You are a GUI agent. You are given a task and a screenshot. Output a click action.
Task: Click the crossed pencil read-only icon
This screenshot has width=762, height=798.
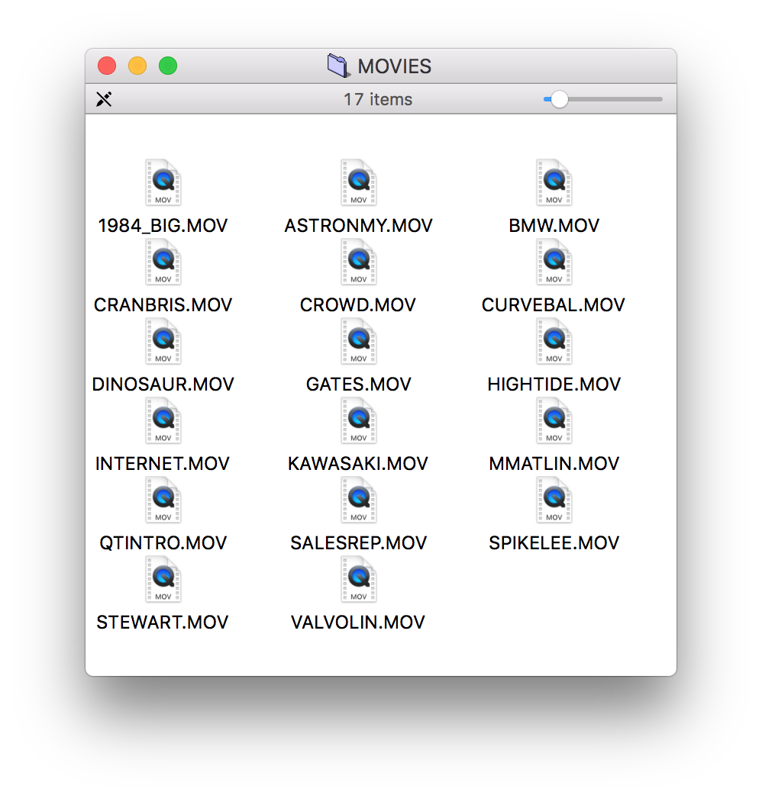click(104, 99)
